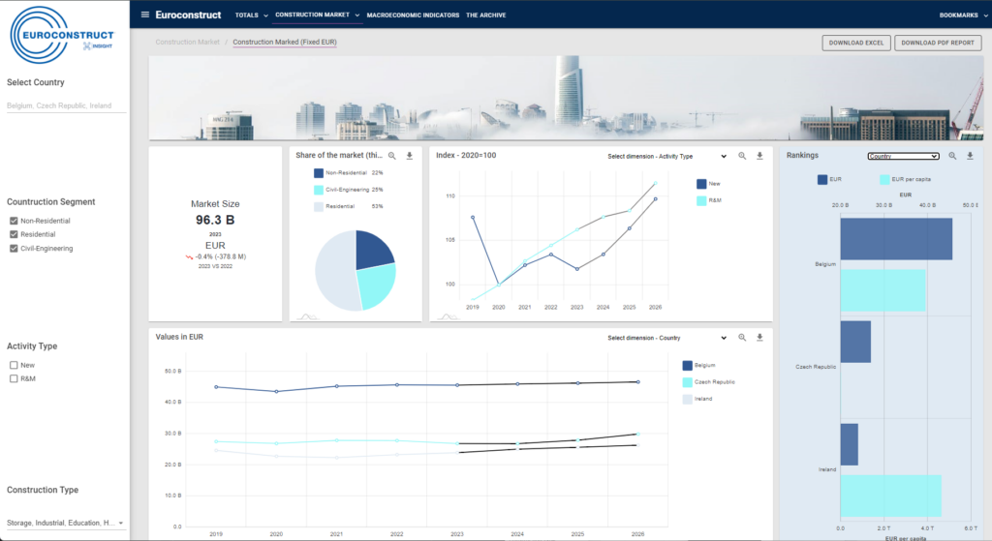Click Residential legend swatch in pie chart
Image resolution: width=992 pixels, height=541 pixels.
[x=318, y=207]
